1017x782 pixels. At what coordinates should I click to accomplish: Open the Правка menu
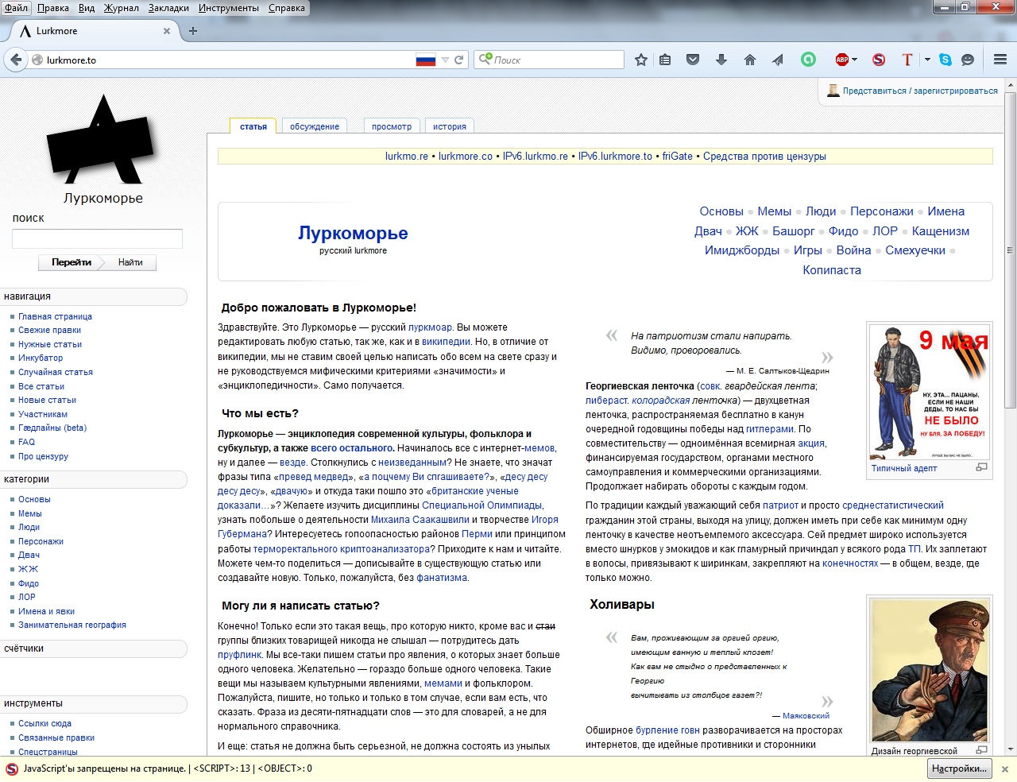[x=53, y=8]
